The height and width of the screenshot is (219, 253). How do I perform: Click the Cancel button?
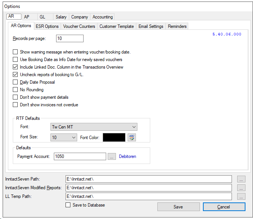coord(224,207)
